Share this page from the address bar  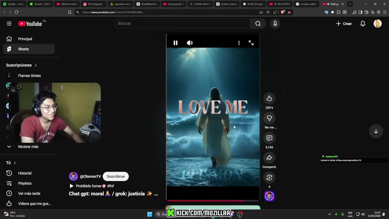tap(275, 12)
